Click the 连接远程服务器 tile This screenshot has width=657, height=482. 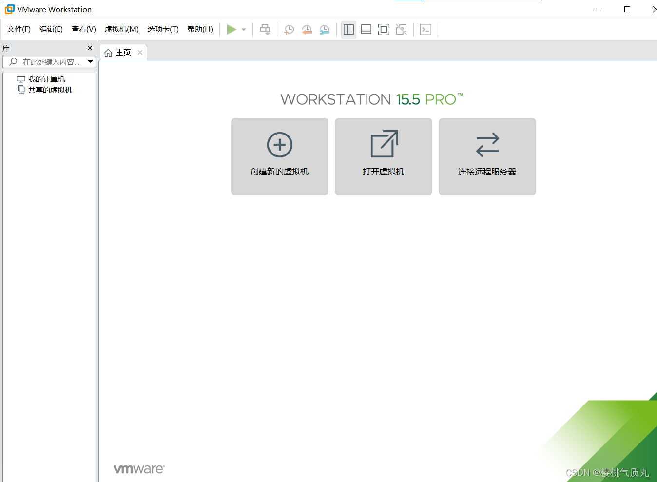pyautogui.click(x=487, y=156)
